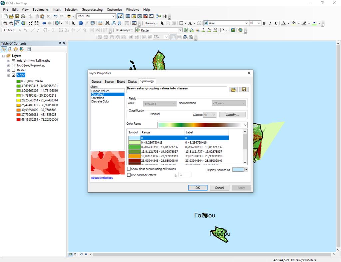This screenshot has width=341, height=262.
Task: Switch TOC to List By Drawing Order
Action: coord(4,49)
